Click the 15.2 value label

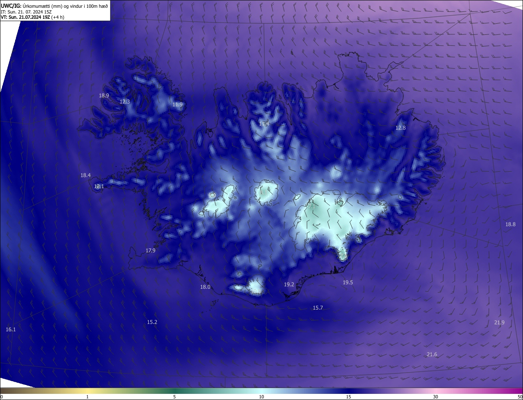click(152, 322)
